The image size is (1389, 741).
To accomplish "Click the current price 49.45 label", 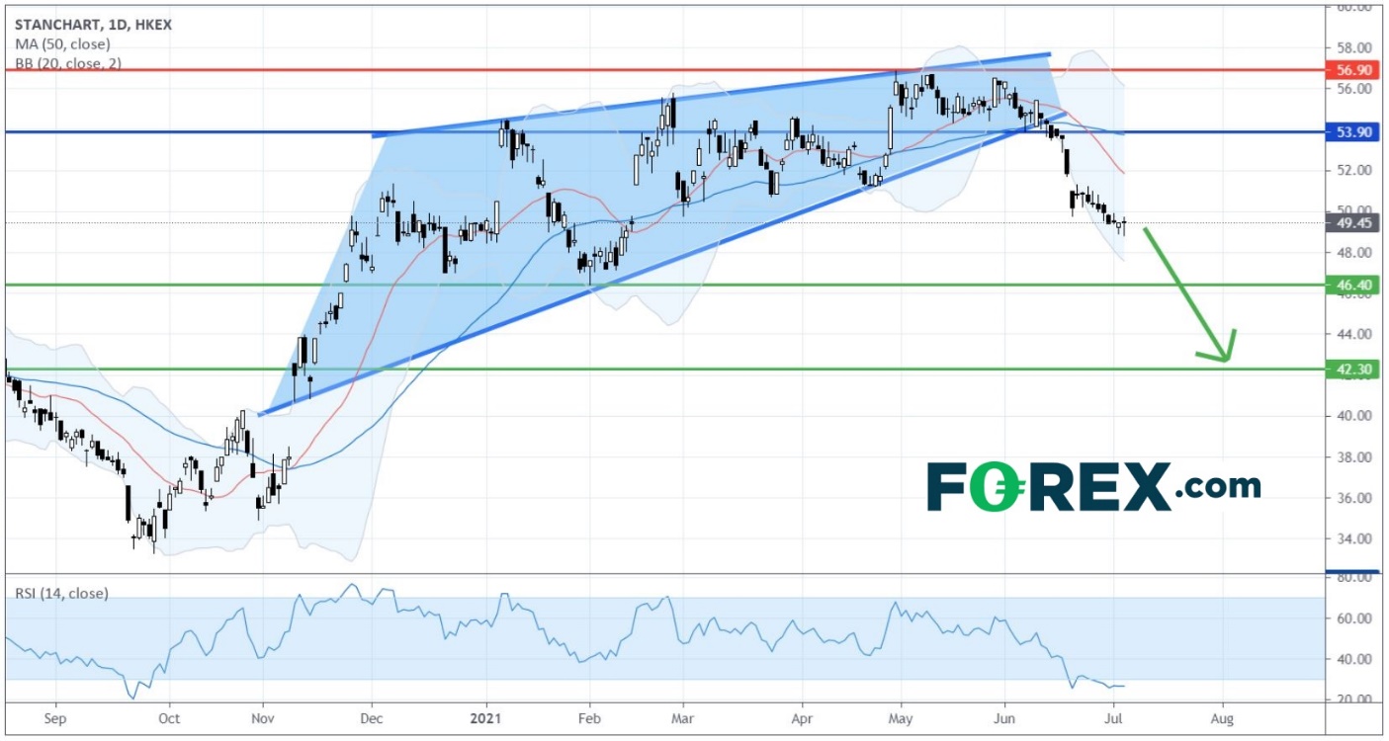I will [x=1352, y=223].
